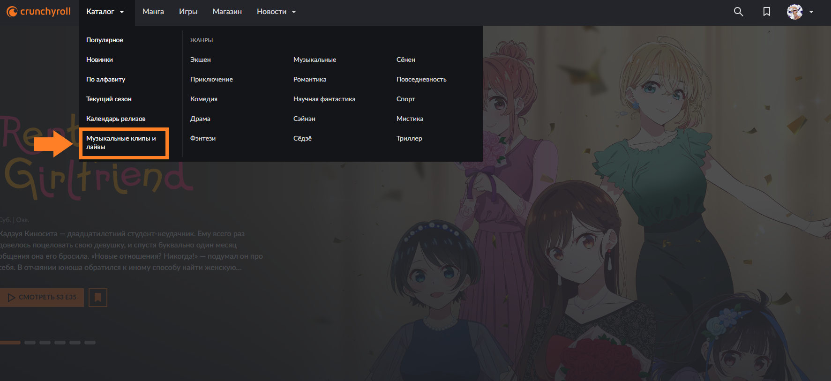The image size is (831, 381).
Task: Open Календарь релизов
Action: [x=116, y=119]
